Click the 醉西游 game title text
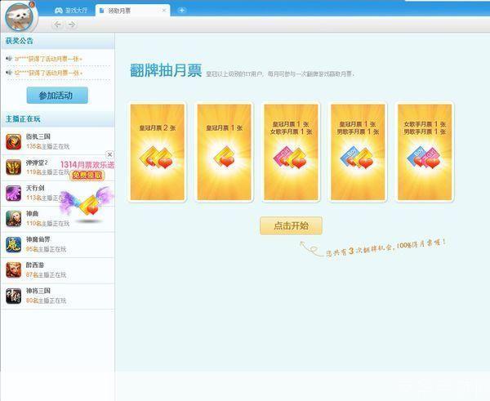The image size is (490, 401). [x=35, y=265]
